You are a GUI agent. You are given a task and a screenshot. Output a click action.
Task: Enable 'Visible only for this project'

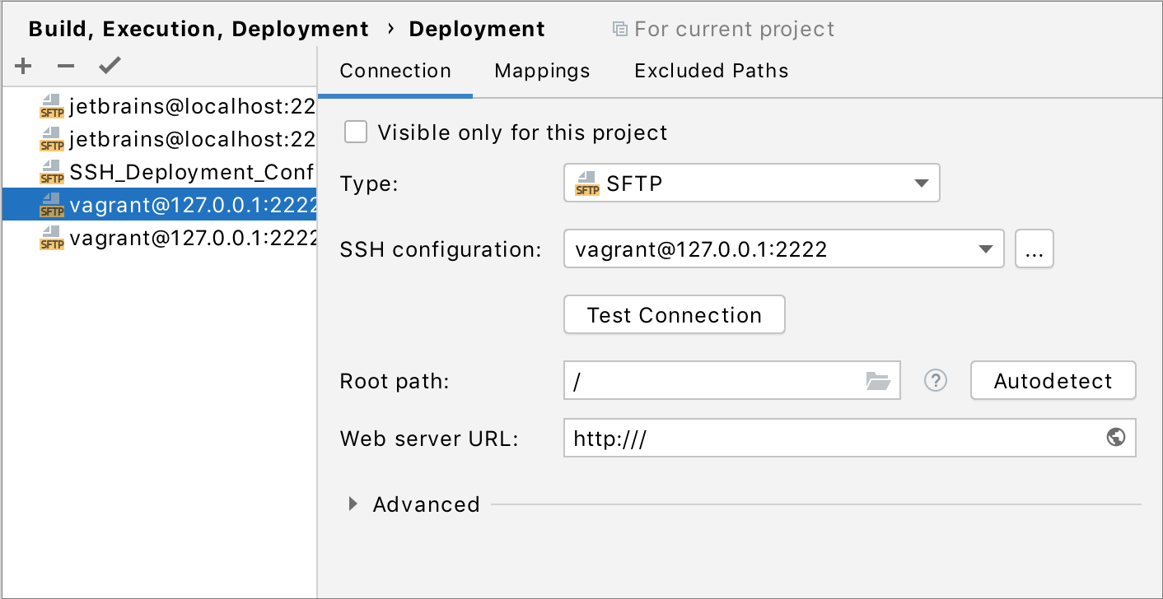[355, 132]
